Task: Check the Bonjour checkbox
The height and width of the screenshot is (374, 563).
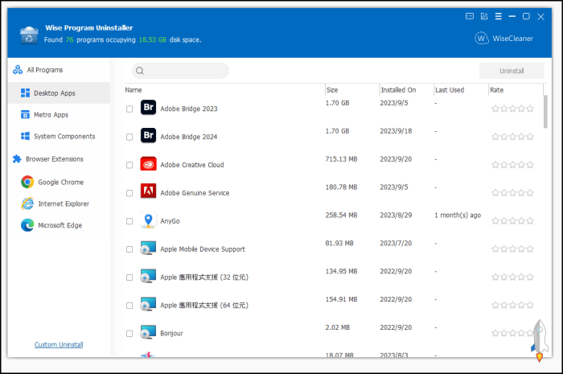Action: click(129, 334)
